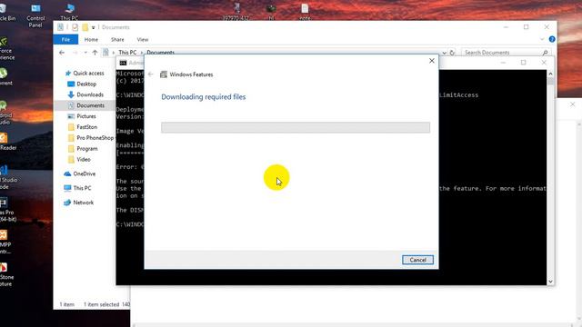Open the Quick Access Toolbar dropdown

pos(93,27)
